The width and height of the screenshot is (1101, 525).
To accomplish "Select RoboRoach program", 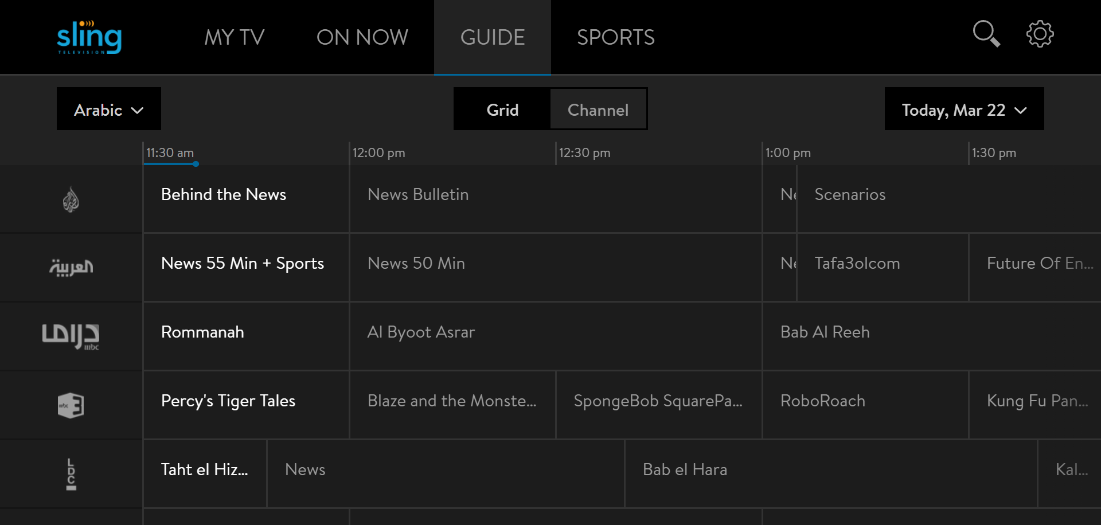I will click(865, 405).
